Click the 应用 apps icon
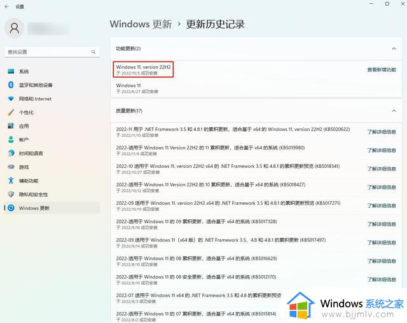The width and height of the screenshot is (407, 323). 11,126
